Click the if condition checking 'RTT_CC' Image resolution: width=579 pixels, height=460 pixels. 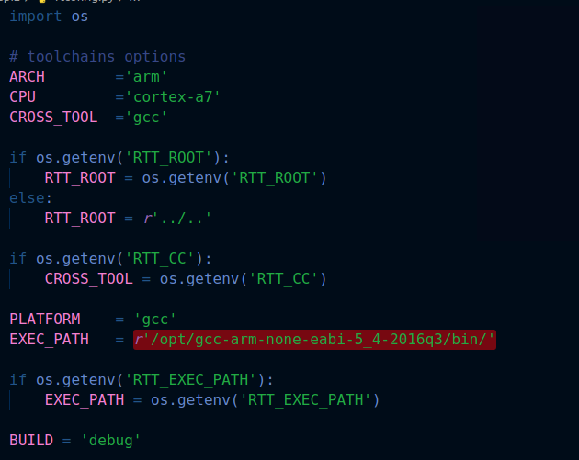point(110,258)
